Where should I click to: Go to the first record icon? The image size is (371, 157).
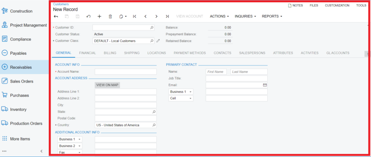coord(134,16)
